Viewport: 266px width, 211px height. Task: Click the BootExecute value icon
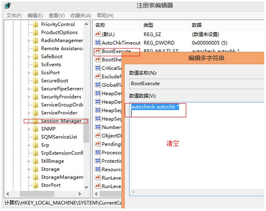[98, 51]
